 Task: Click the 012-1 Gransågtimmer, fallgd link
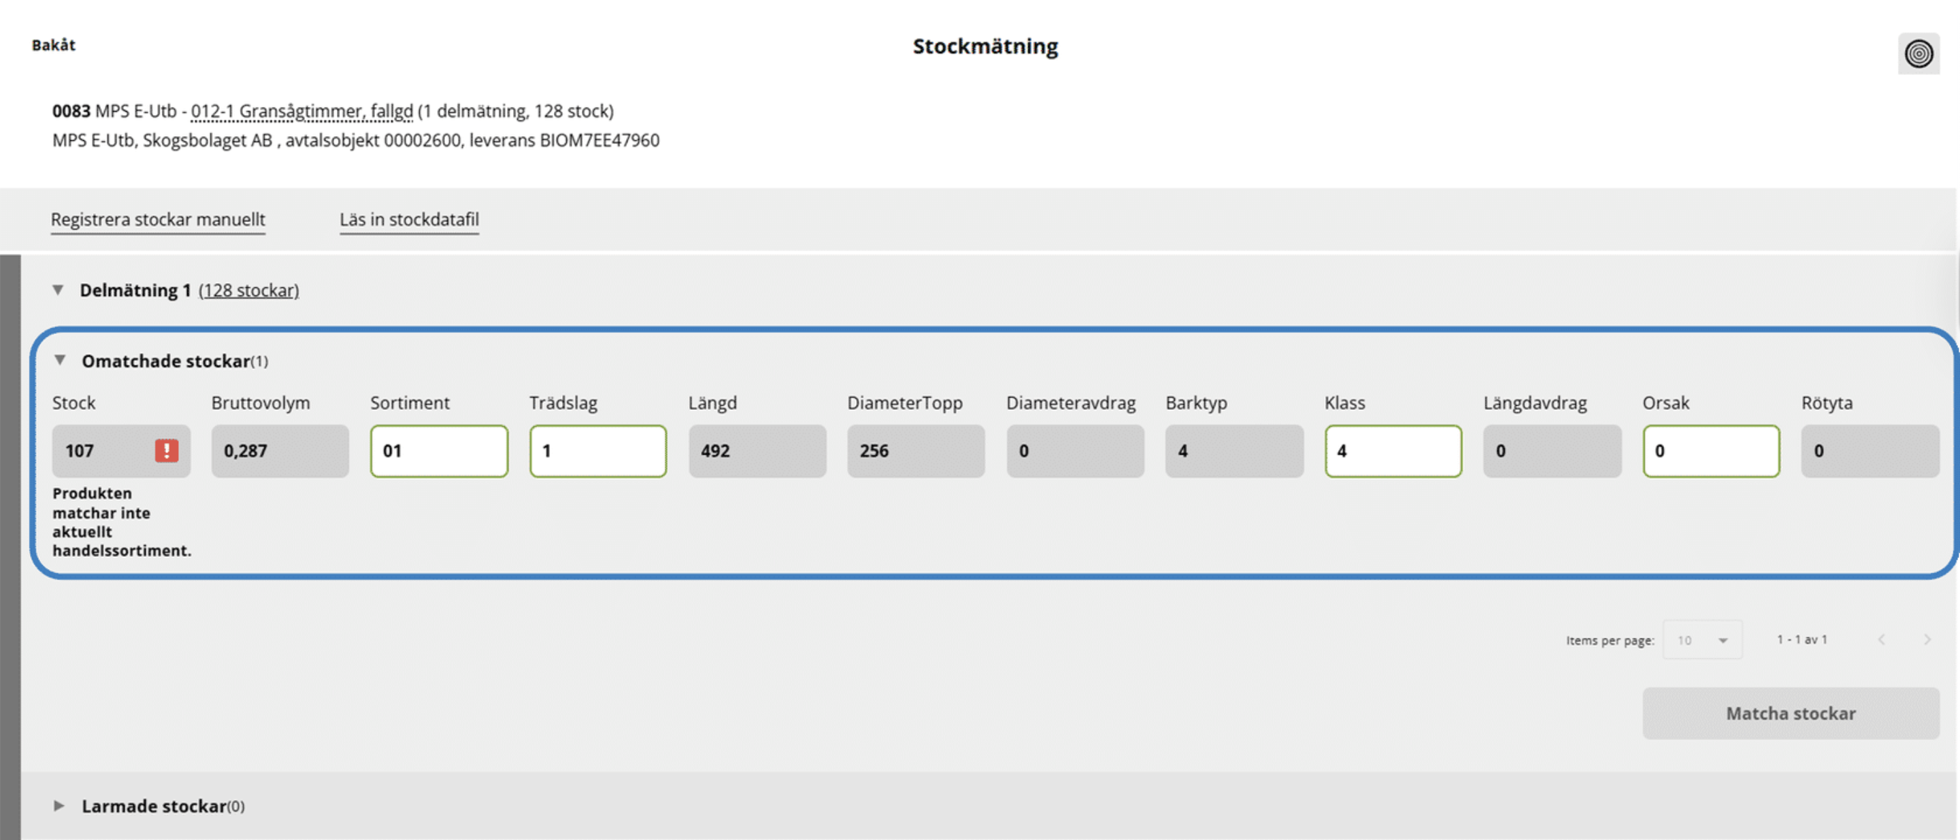(x=301, y=111)
